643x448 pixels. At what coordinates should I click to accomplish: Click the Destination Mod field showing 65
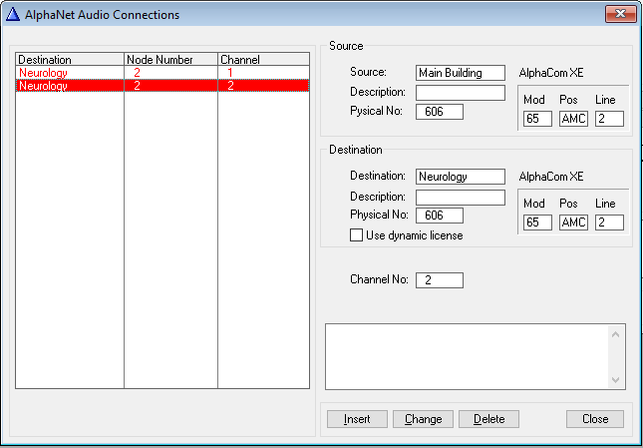(537, 223)
